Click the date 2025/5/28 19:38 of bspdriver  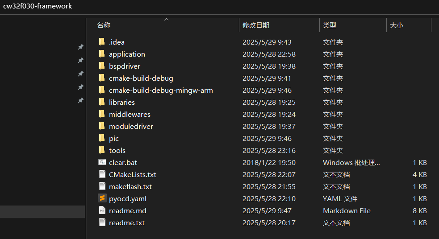pos(269,66)
